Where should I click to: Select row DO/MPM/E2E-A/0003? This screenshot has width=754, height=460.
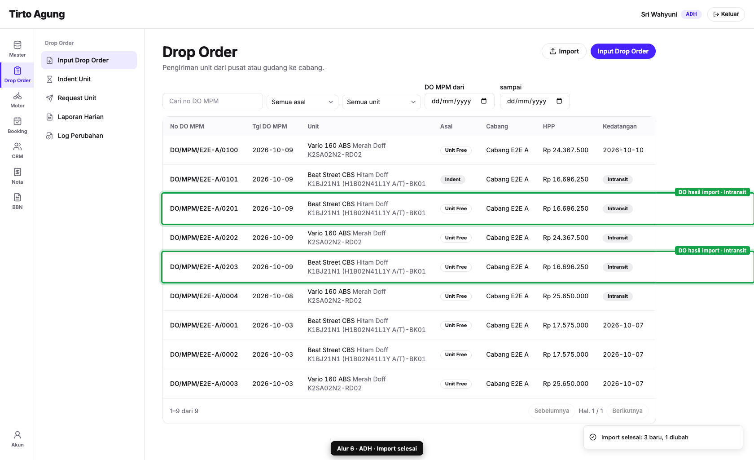[x=409, y=384]
